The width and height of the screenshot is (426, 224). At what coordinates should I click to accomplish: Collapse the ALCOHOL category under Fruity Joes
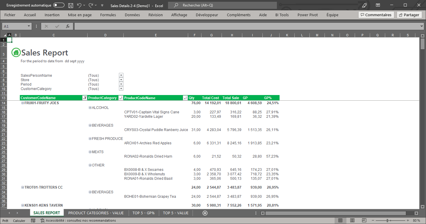(90, 108)
